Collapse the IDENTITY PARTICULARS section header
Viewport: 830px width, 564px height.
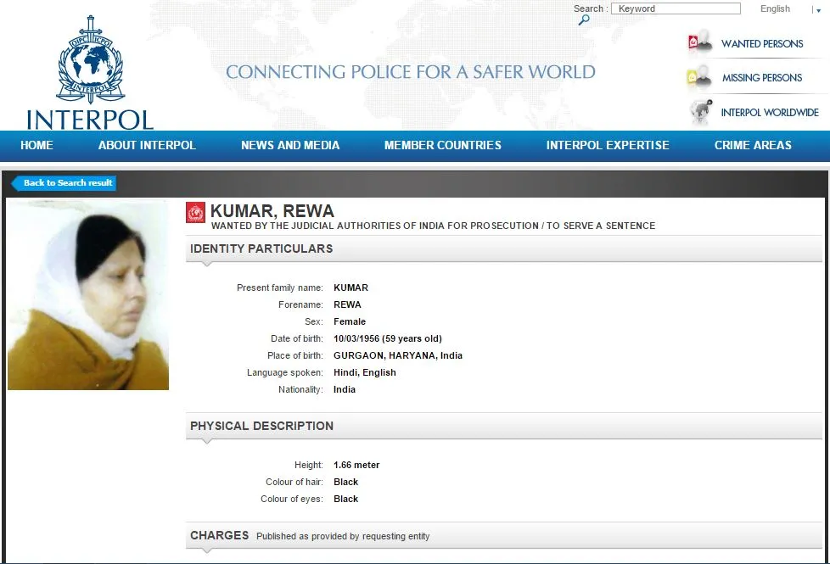(x=504, y=248)
